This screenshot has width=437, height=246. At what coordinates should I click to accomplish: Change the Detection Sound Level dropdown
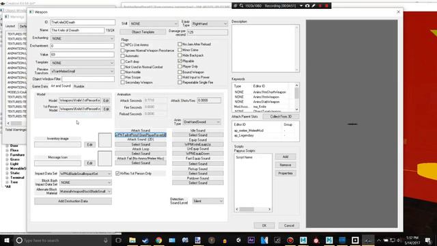(x=208, y=201)
